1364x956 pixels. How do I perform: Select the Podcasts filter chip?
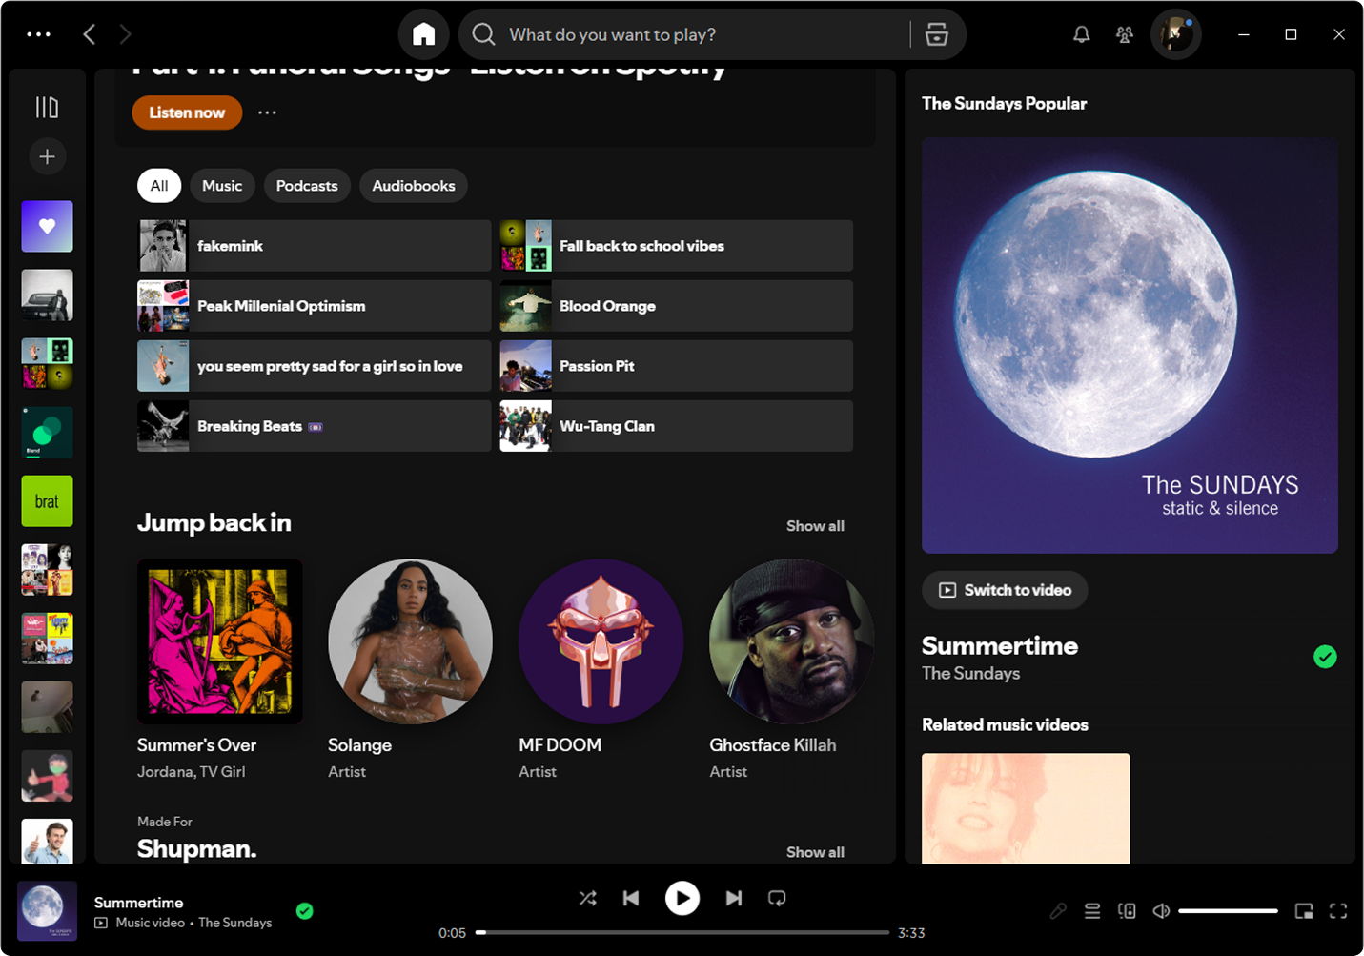(x=307, y=186)
